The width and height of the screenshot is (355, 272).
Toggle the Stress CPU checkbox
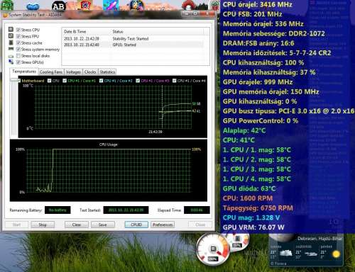pos(18,30)
